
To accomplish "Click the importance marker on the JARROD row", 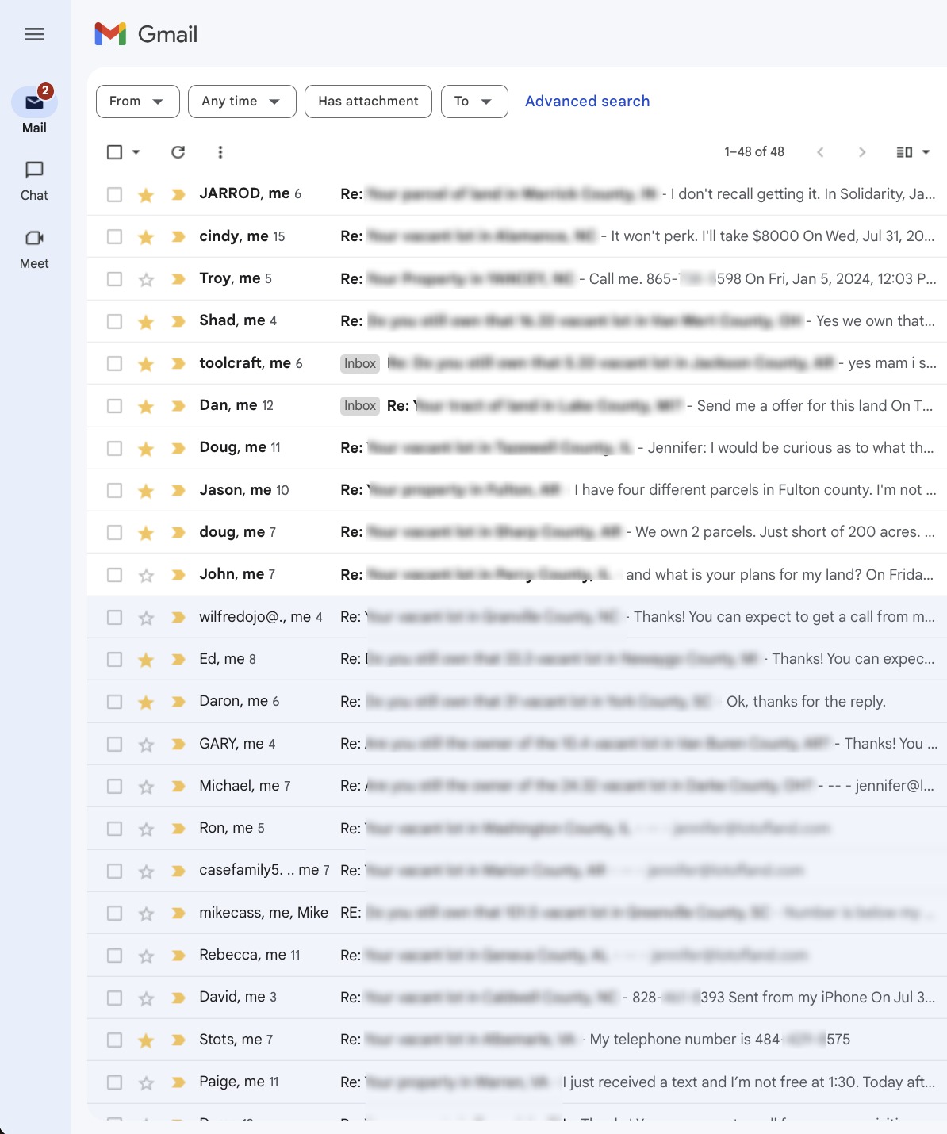I will tap(178, 194).
